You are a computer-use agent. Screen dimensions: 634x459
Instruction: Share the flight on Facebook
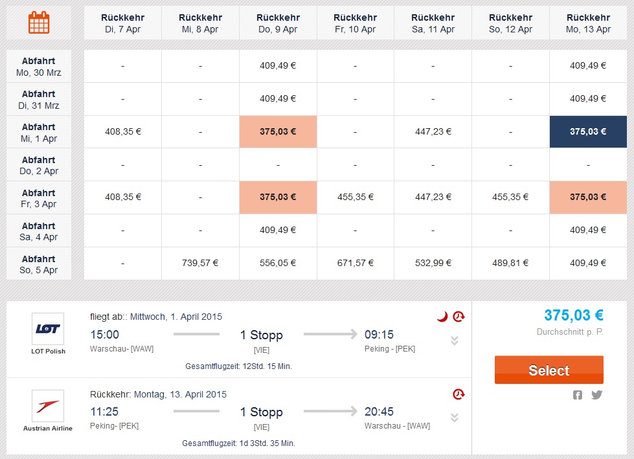[x=578, y=395]
